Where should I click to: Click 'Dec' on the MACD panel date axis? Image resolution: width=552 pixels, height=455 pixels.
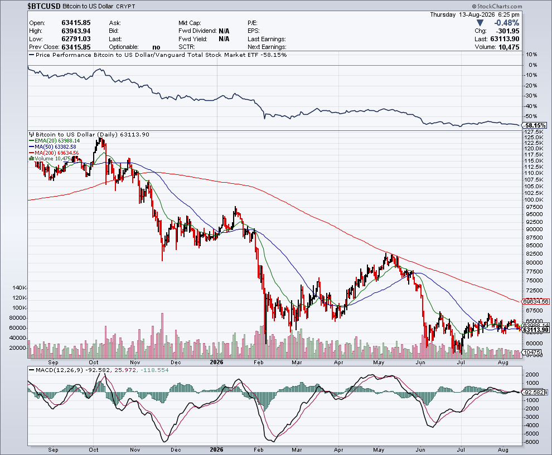click(x=176, y=450)
